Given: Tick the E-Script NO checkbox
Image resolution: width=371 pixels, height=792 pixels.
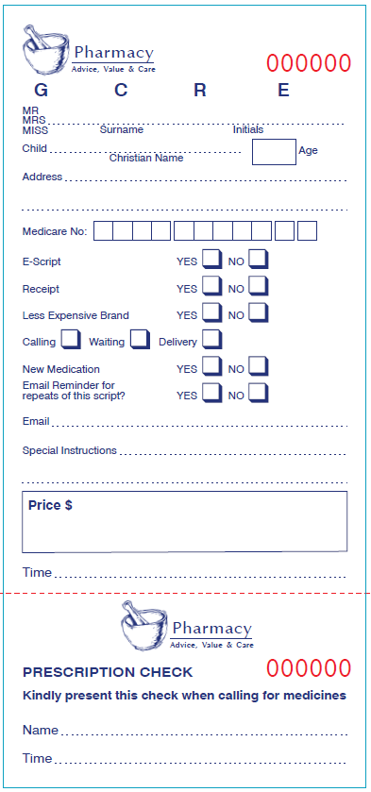Looking at the screenshot, I should pos(259,259).
